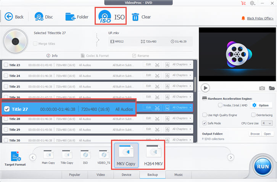
Task: Open the scissors cut tool for Title 24
Action: (x=157, y=76)
